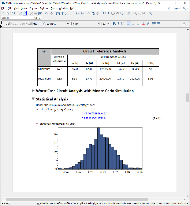
Task: Click the Cut scissors icon
Action: point(31,14)
